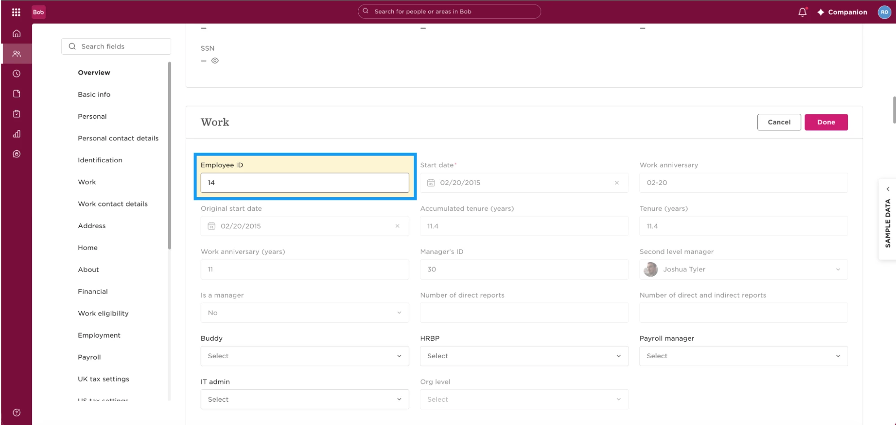Image resolution: width=896 pixels, height=425 pixels.
Task: Select Financial in the sidebar menu
Action: click(x=93, y=291)
